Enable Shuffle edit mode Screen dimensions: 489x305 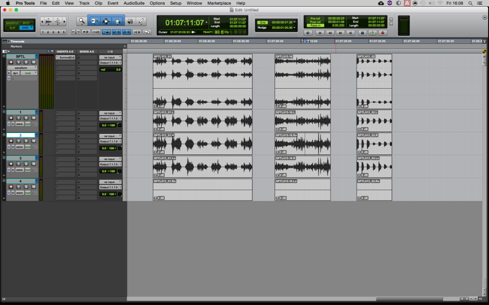point(12,23)
